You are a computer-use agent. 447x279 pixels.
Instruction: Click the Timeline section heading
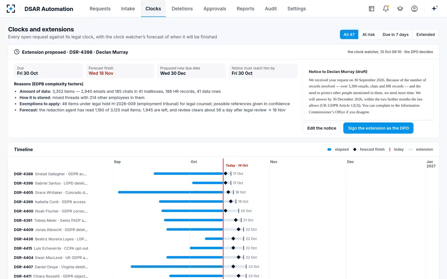[x=23, y=149]
